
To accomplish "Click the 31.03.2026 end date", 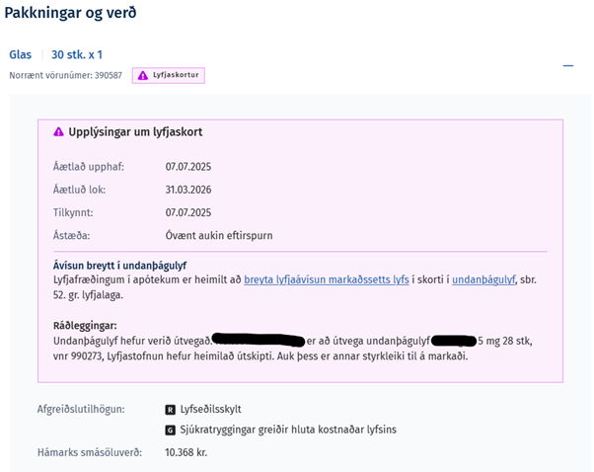I will click(x=188, y=189).
